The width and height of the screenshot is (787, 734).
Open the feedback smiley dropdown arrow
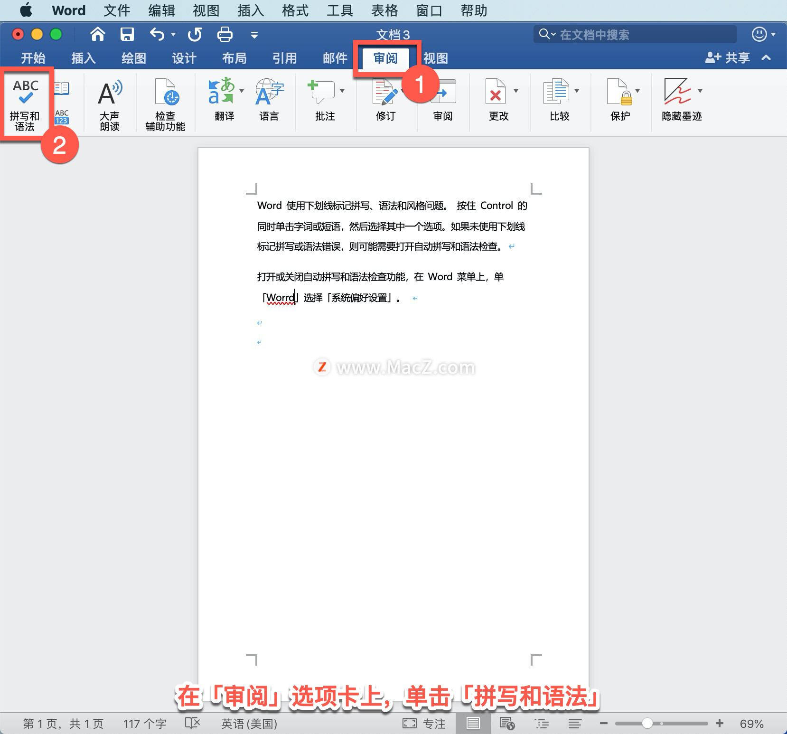[x=773, y=35]
